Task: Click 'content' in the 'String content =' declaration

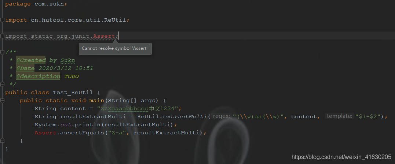Action: tap(73, 109)
